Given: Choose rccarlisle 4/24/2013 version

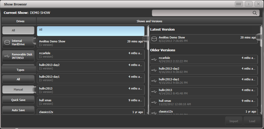Looking at the screenshot, I should [x=204, y=59].
